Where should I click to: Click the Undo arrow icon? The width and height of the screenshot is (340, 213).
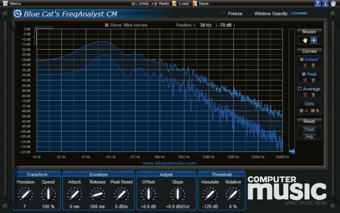pyautogui.click(x=134, y=4)
